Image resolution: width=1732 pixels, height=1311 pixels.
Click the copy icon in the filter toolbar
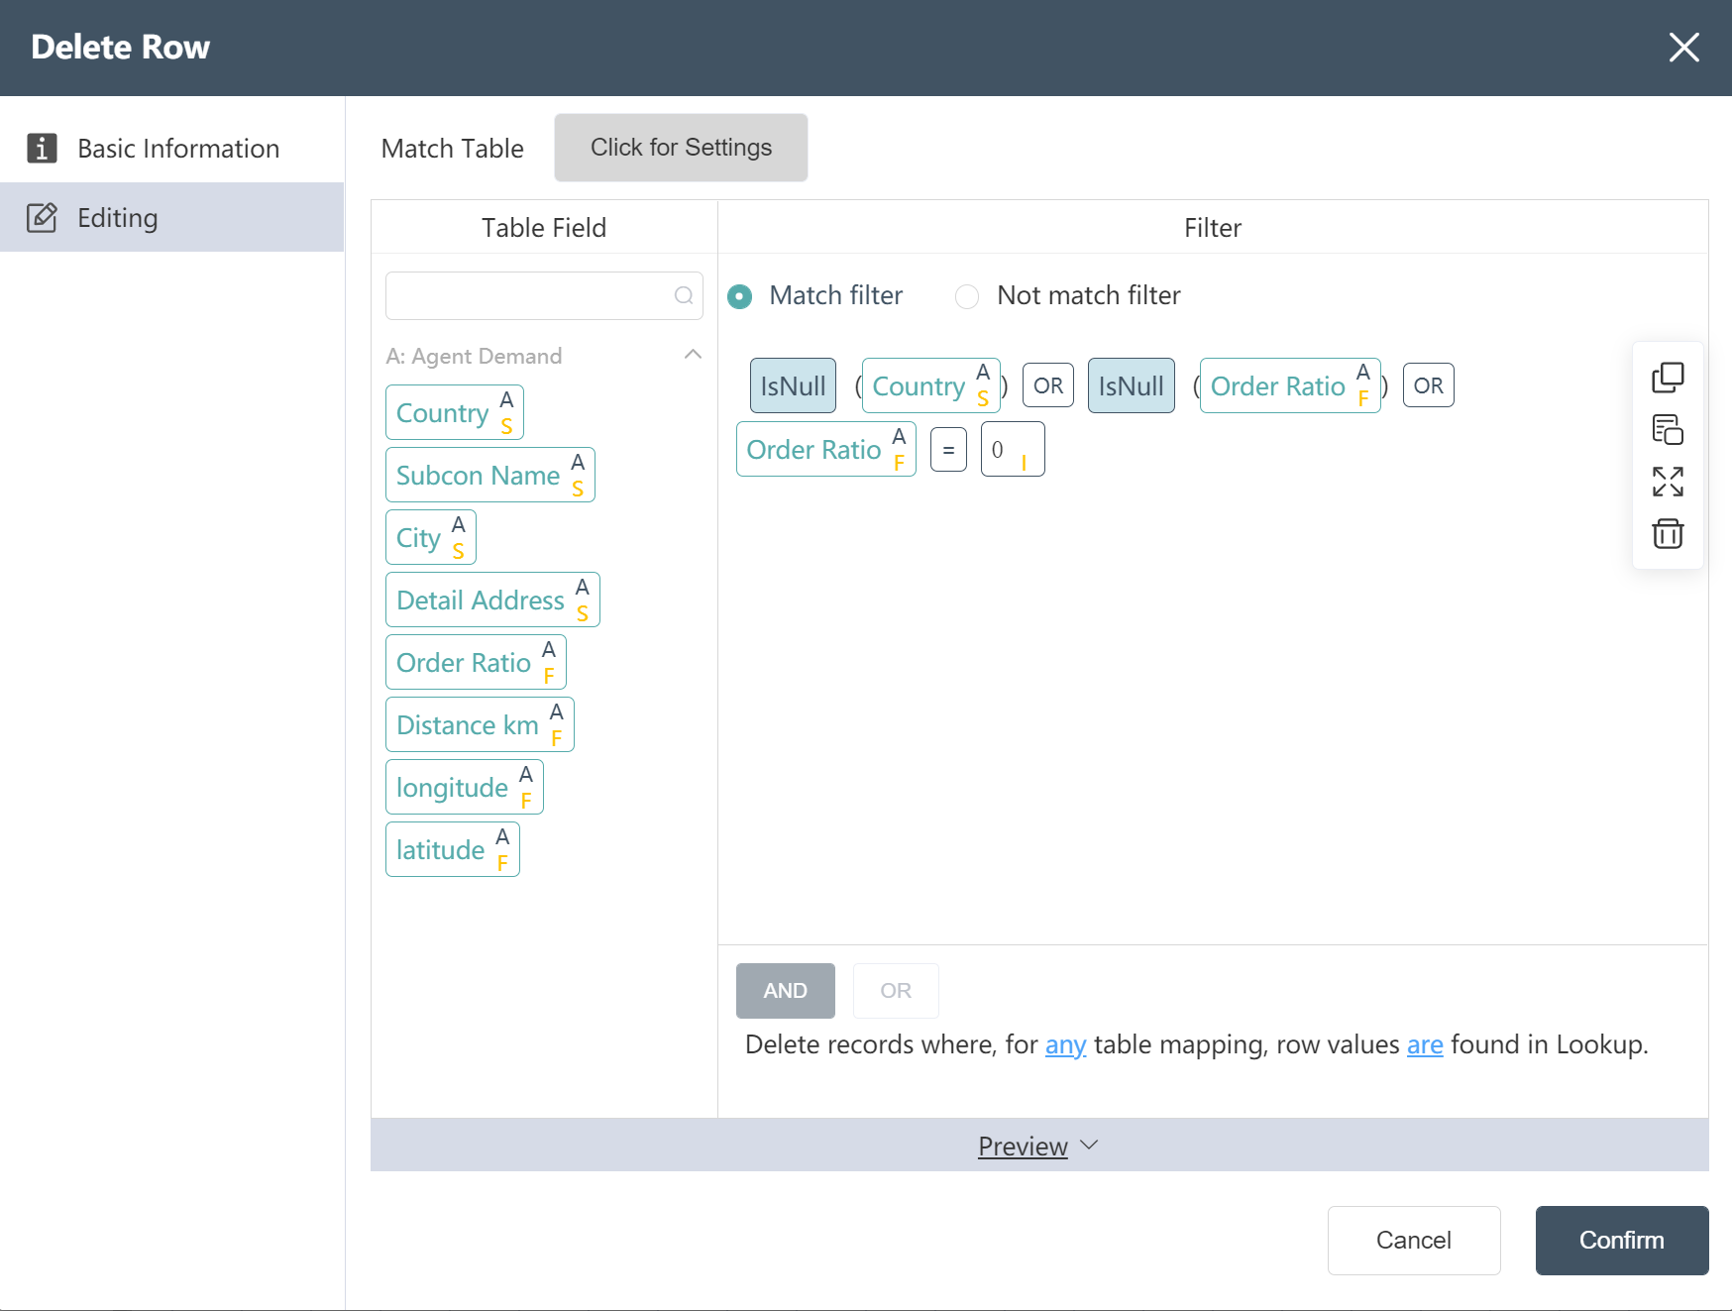pos(1668,378)
